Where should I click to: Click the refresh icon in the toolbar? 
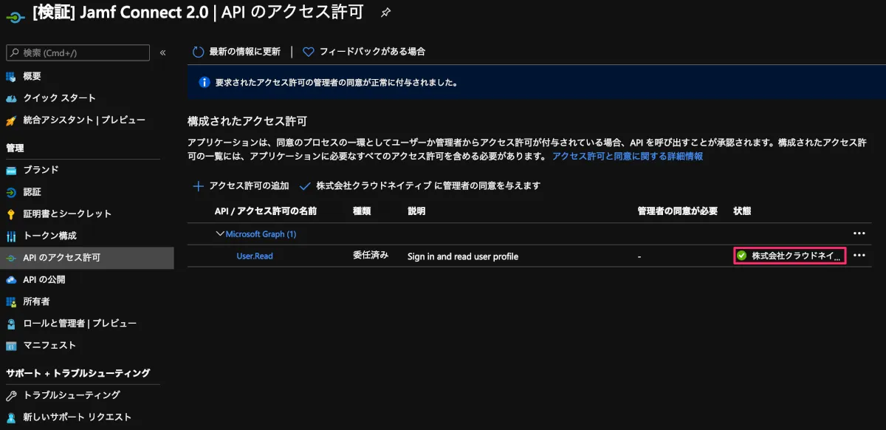(198, 52)
